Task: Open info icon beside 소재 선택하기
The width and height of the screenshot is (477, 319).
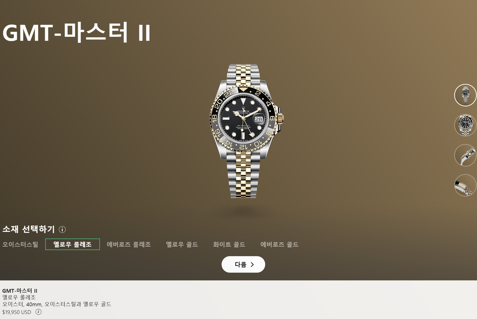Action: 62,229
